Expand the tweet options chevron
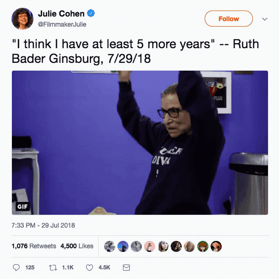This screenshot has height=279, width=279. 265,19
